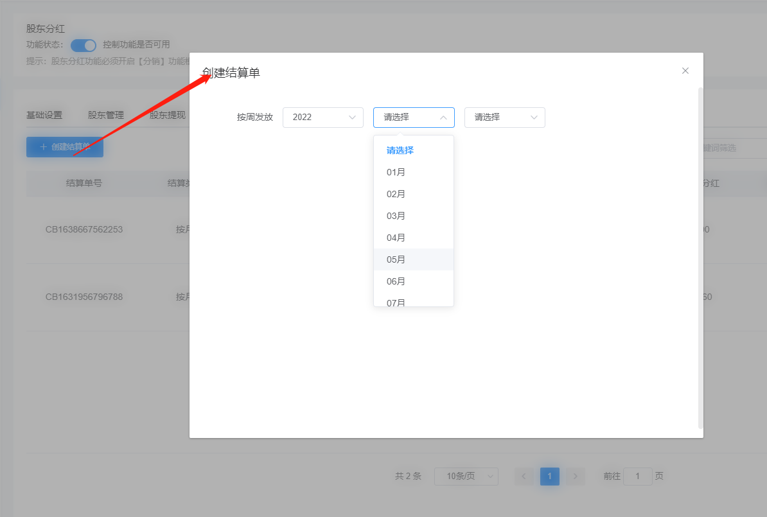The height and width of the screenshot is (517, 767).
Task: Click the previous page arrow in pagination
Action: point(524,476)
